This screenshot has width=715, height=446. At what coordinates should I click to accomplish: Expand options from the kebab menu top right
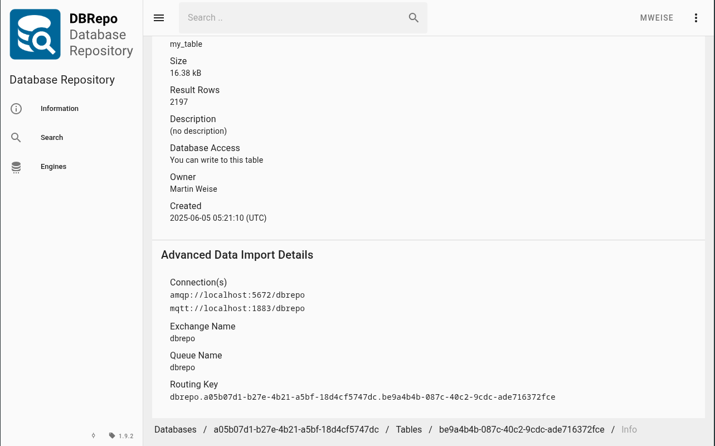[695, 18]
